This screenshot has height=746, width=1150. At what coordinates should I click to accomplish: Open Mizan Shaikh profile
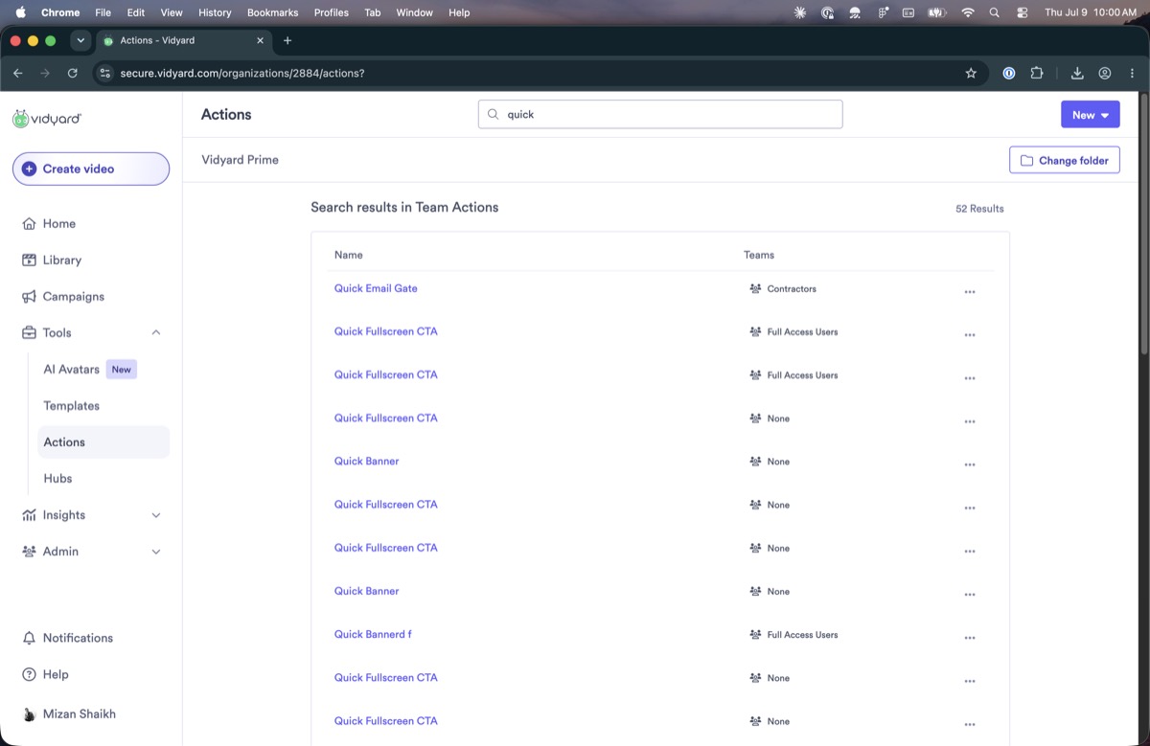[69, 713]
